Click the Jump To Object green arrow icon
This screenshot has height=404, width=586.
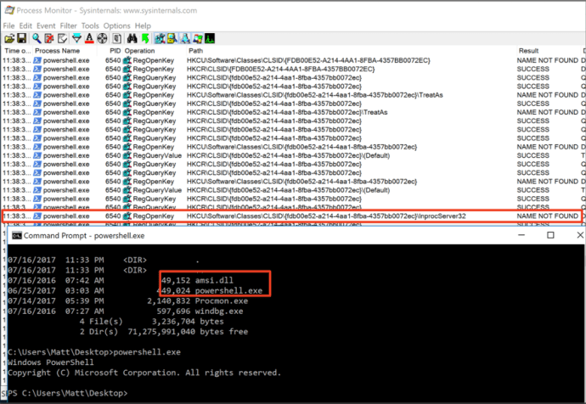coord(144,38)
